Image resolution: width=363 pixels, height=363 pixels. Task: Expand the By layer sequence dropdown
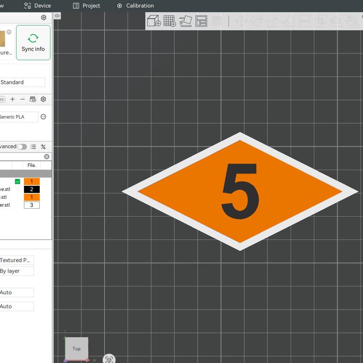17,271
